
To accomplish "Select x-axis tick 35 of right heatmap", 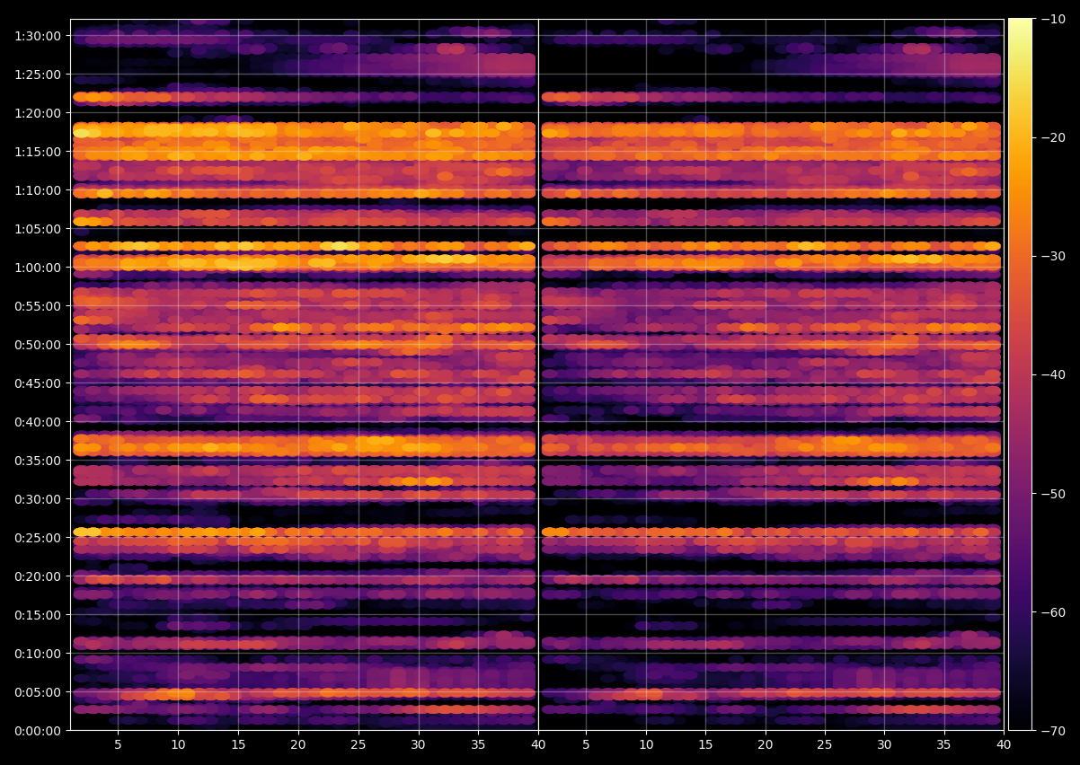I will point(944,745).
